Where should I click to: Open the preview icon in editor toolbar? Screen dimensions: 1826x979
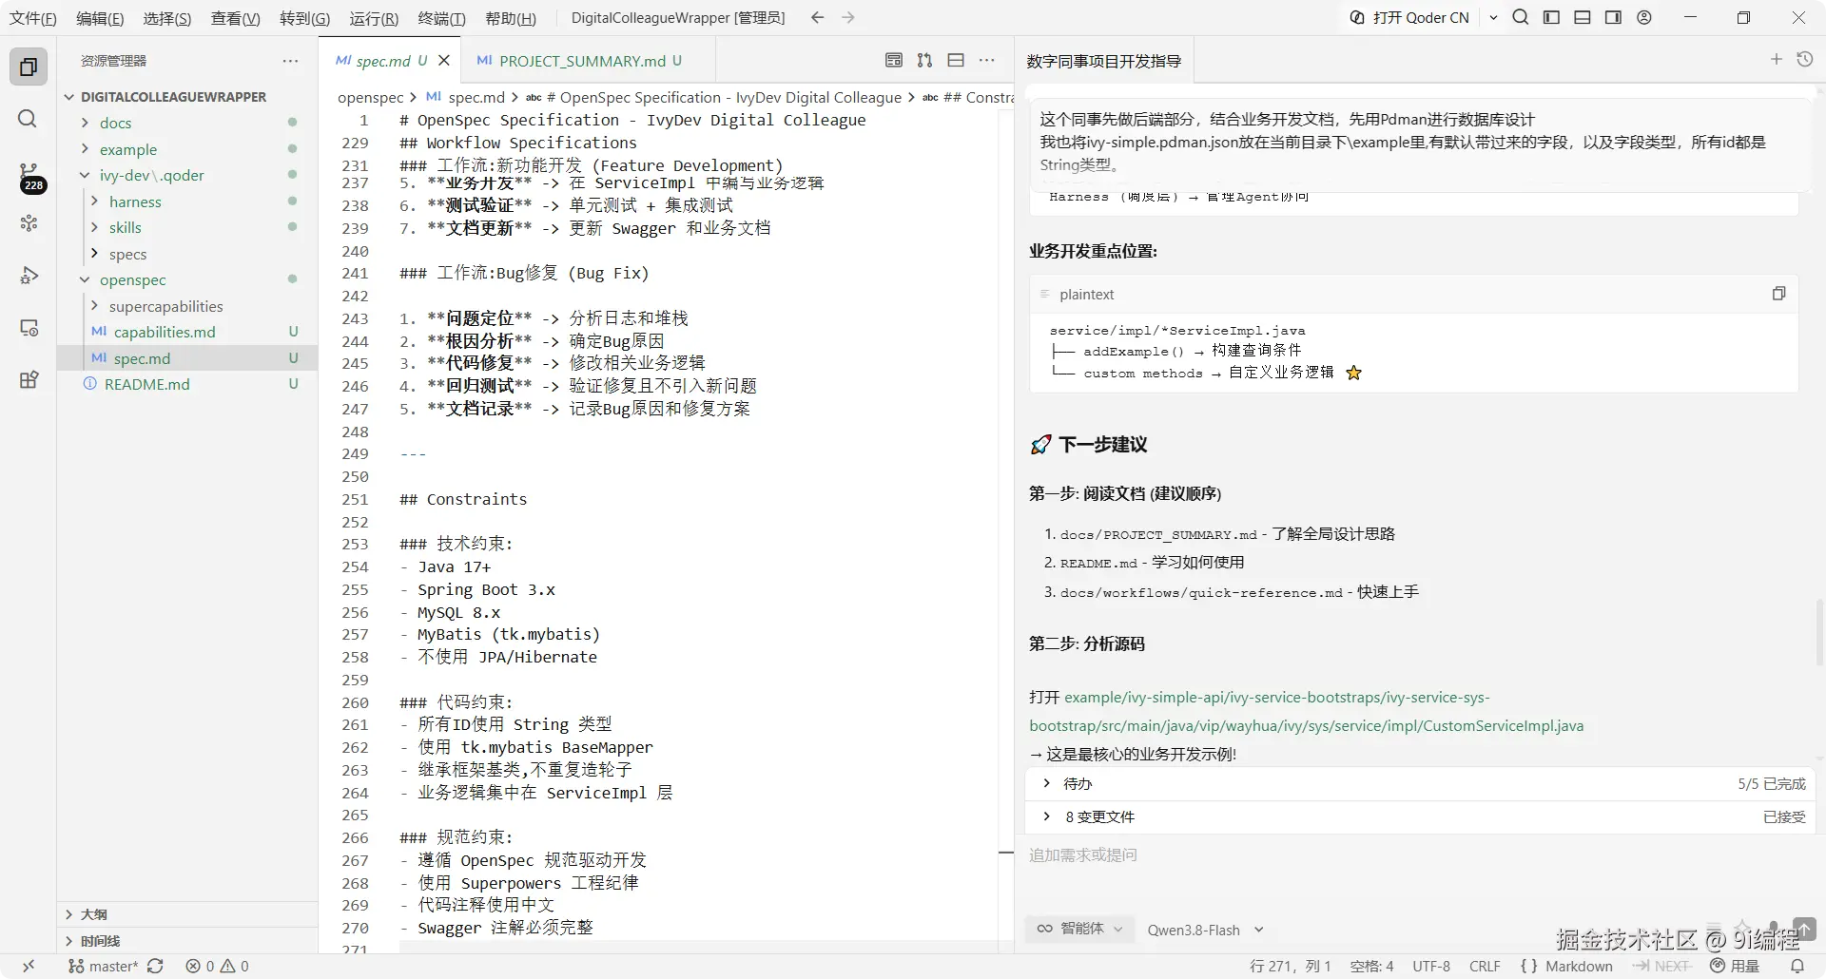tap(894, 60)
